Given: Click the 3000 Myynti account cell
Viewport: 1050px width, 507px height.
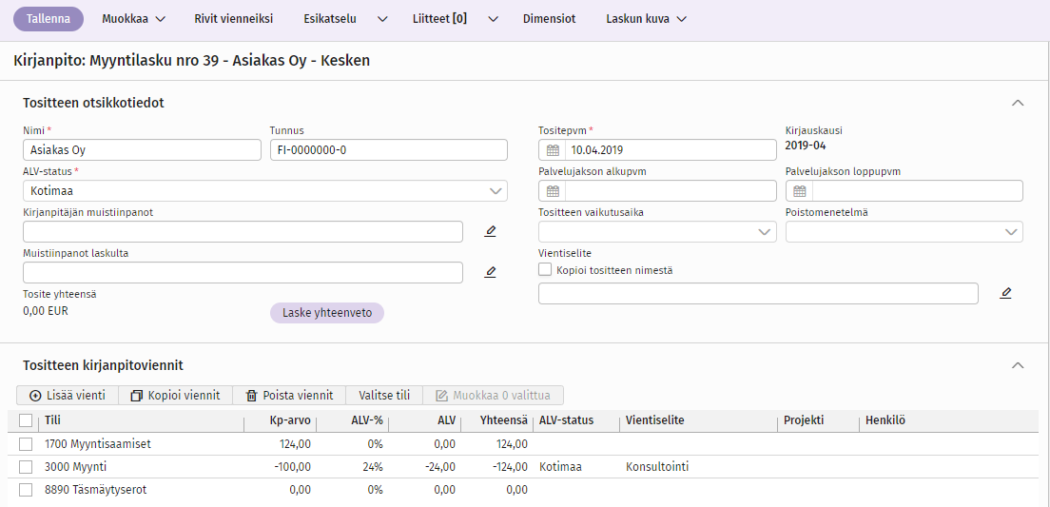Looking at the screenshot, I should (76, 467).
